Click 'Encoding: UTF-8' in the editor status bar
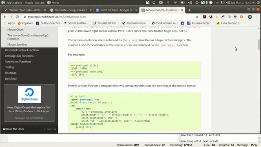Viewport: 261px width, 147px height. pos(181,145)
